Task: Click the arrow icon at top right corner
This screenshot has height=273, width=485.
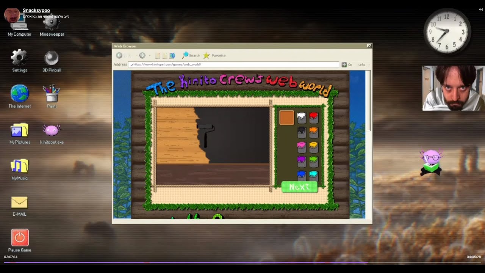Action: (x=481, y=9)
